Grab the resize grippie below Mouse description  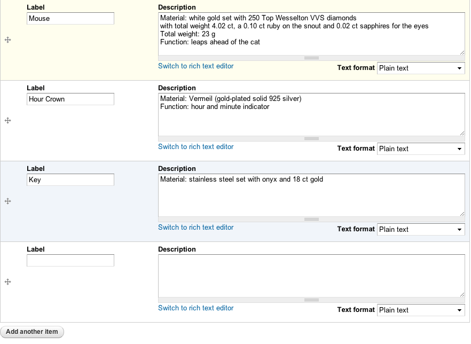click(x=311, y=58)
